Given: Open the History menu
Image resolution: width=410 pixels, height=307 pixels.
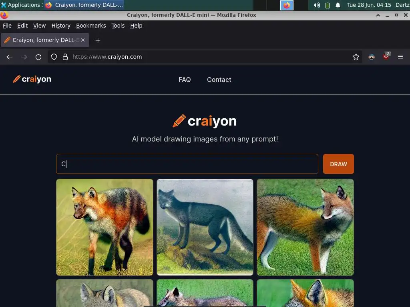Looking at the screenshot, I should (61, 26).
